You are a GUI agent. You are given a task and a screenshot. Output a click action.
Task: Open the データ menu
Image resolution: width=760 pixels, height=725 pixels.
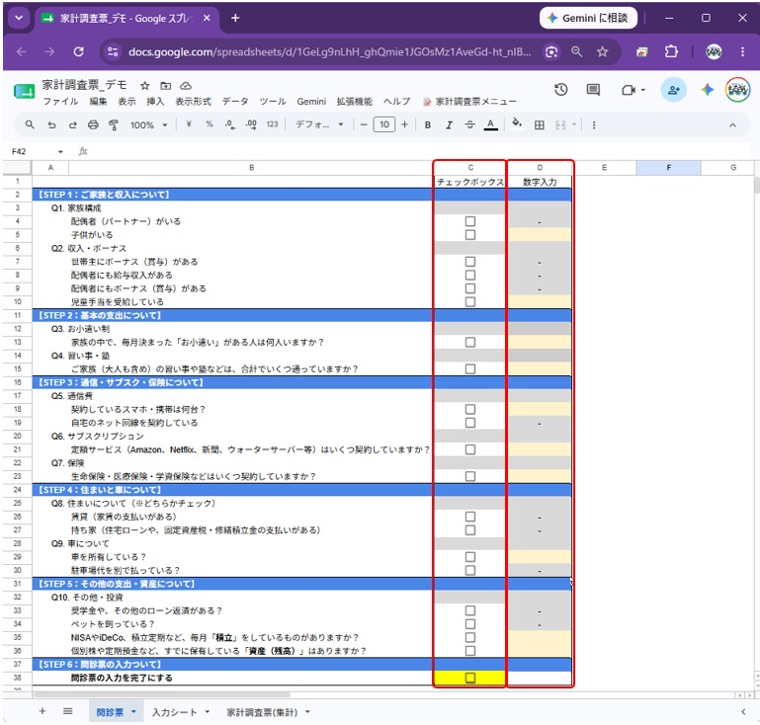pos(235,101)
